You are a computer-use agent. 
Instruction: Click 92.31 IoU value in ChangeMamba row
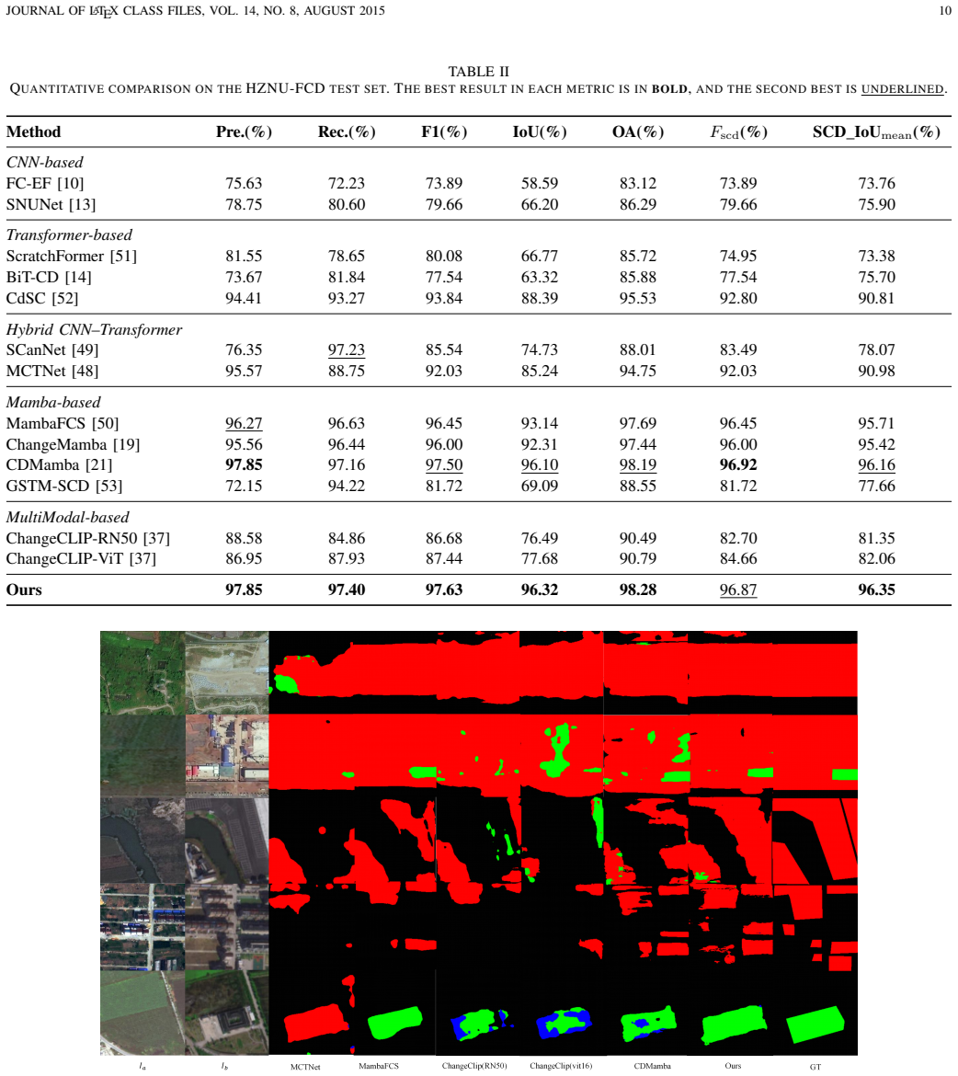coord(540,445)
